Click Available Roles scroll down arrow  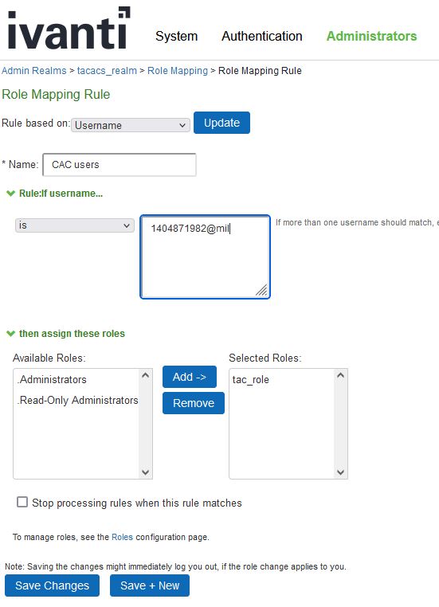coord(146,472)
